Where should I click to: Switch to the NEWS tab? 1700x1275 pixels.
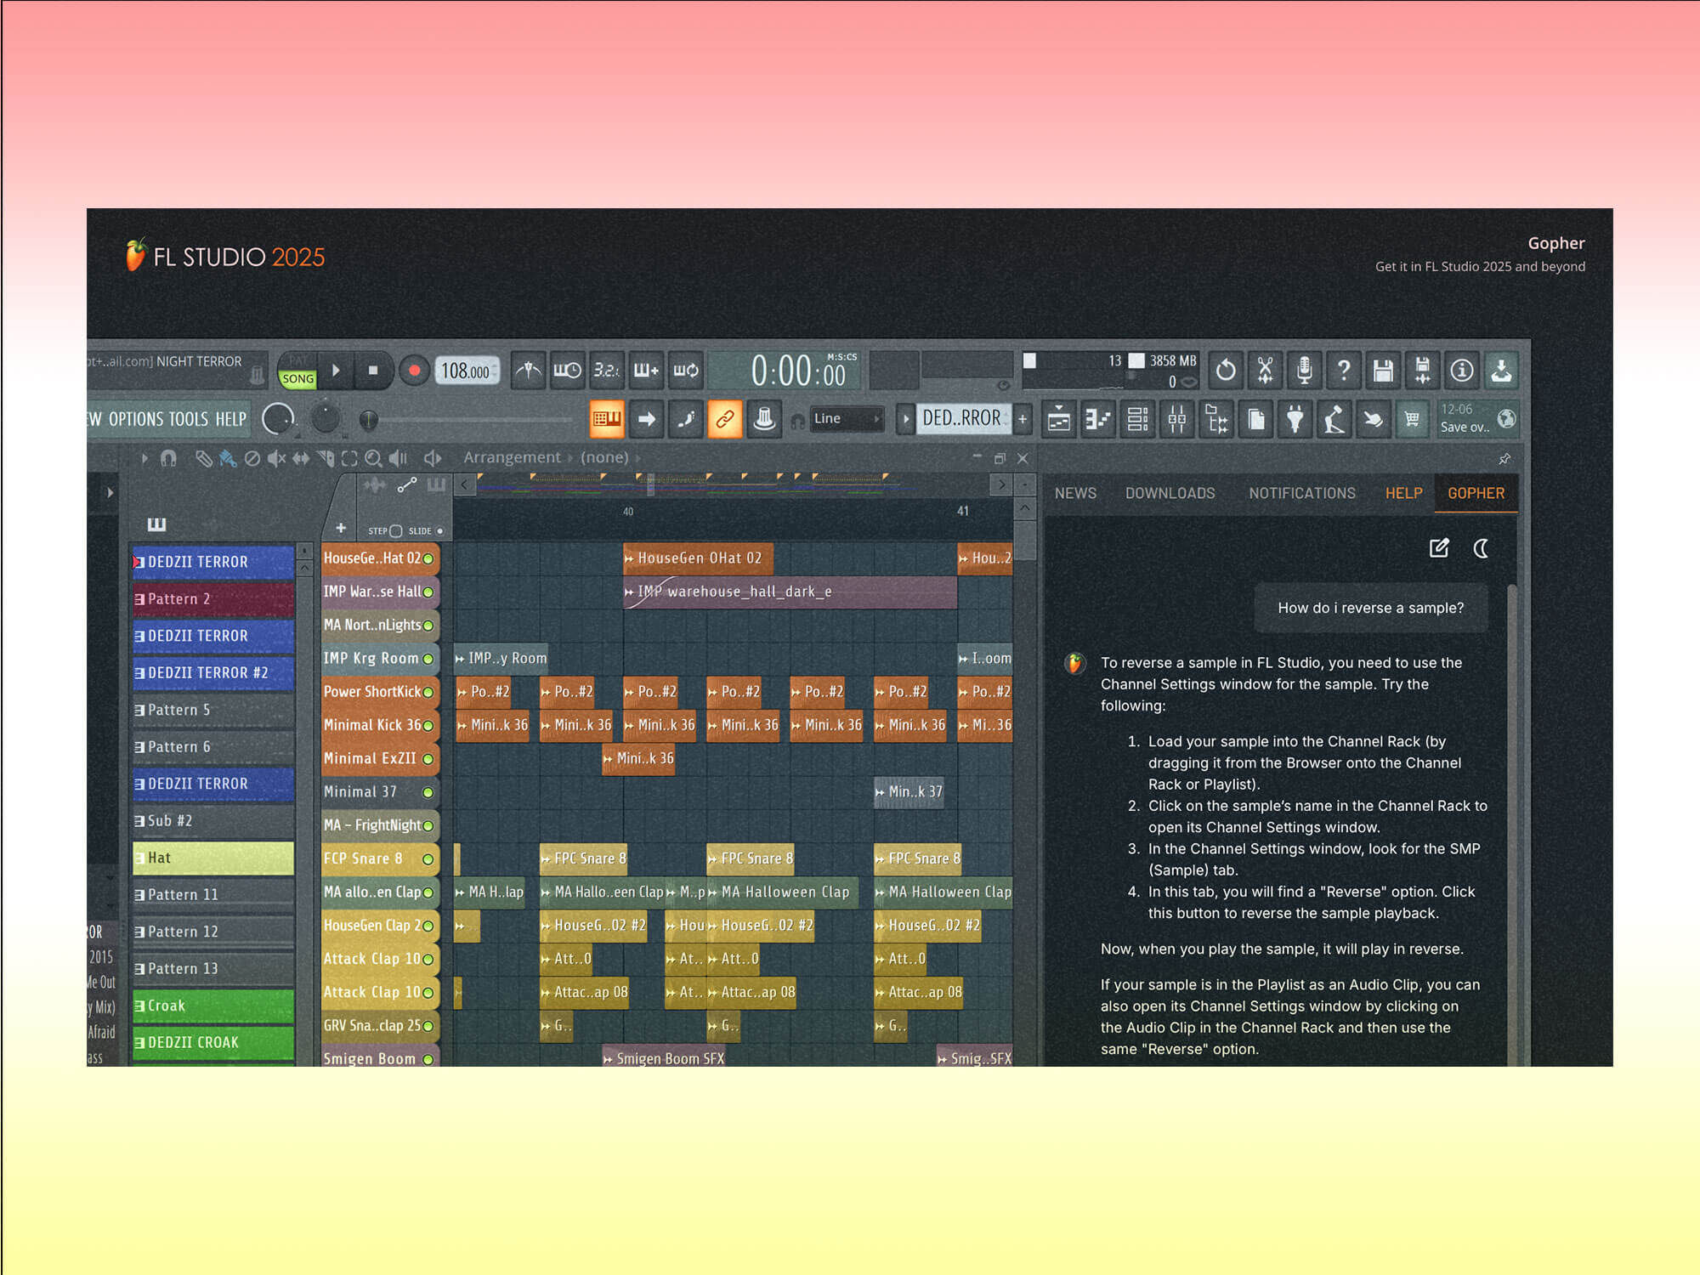click(x=1075, y=493)
